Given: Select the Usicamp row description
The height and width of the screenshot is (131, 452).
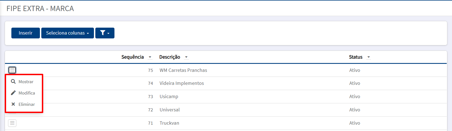Looking at the screenshot, I should (169, 96).
